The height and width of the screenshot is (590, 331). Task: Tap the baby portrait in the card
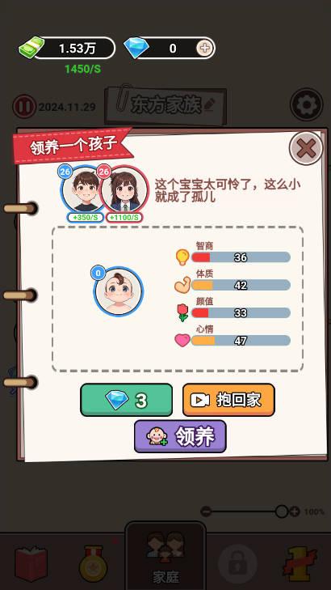[118, 291]
